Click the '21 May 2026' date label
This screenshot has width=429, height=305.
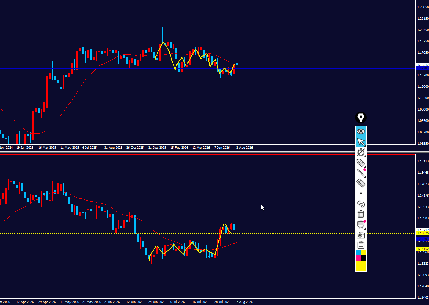[91, 302]
